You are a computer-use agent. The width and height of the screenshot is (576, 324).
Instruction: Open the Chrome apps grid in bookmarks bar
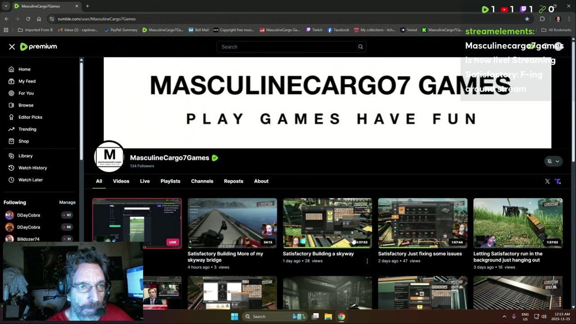pos(6,30)
